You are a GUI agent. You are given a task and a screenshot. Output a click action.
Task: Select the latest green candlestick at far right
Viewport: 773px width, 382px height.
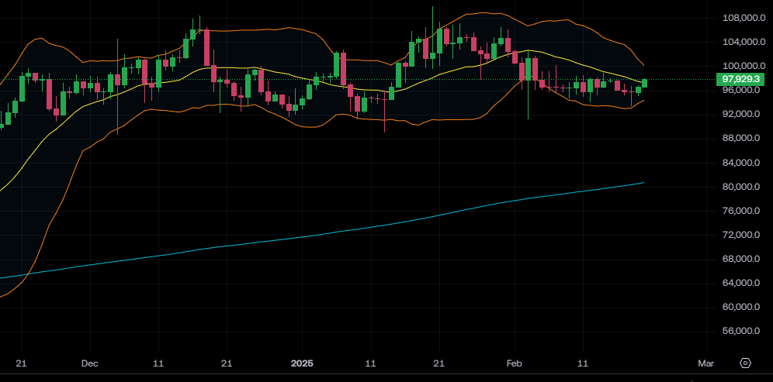[x=644, y=83]
